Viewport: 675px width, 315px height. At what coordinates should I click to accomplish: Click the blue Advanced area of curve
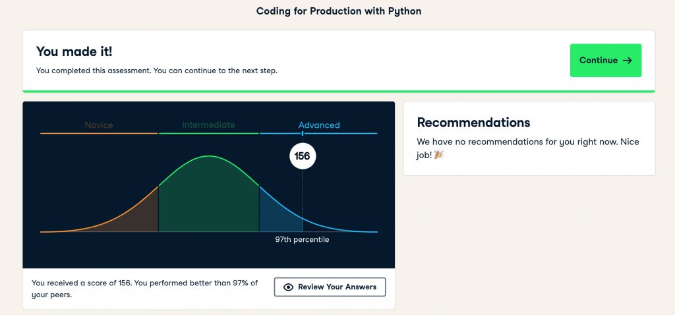(277, 216)
